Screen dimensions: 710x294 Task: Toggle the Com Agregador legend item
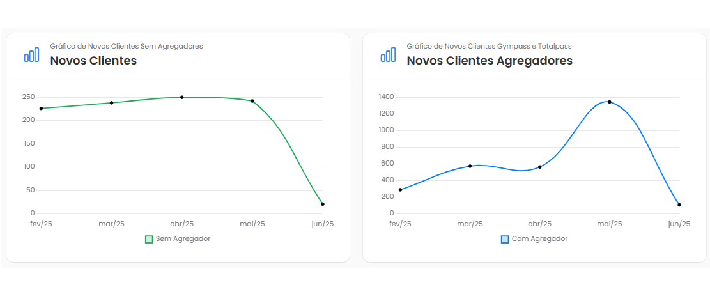(534, 239)
